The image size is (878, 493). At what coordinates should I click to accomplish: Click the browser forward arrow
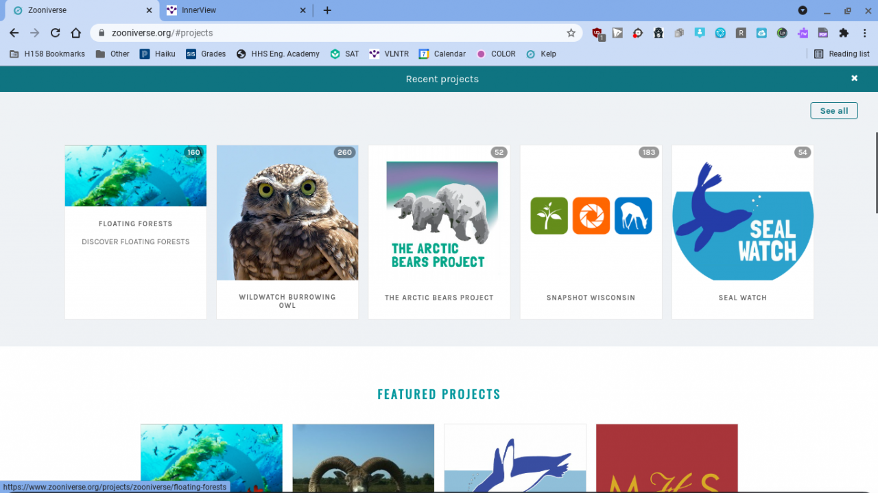tap(34, 33)
